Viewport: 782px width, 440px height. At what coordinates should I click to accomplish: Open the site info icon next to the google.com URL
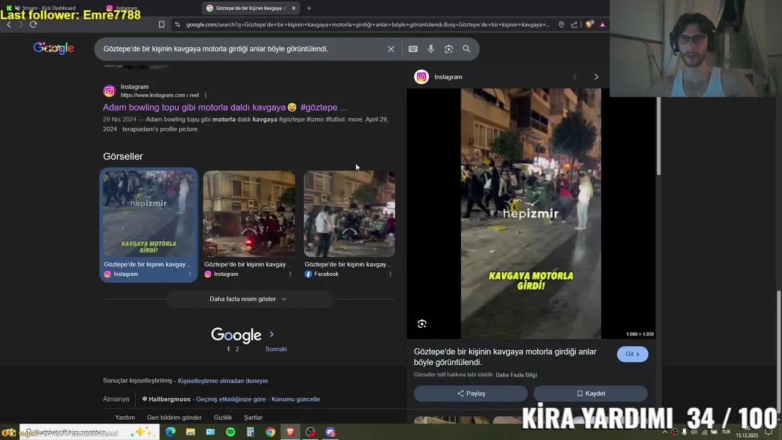tap(177, 24)
